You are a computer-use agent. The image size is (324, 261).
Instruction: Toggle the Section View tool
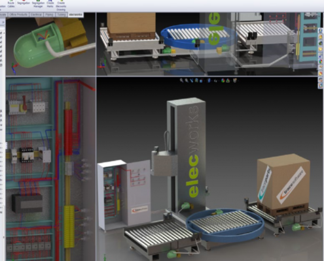click(196, 80)
